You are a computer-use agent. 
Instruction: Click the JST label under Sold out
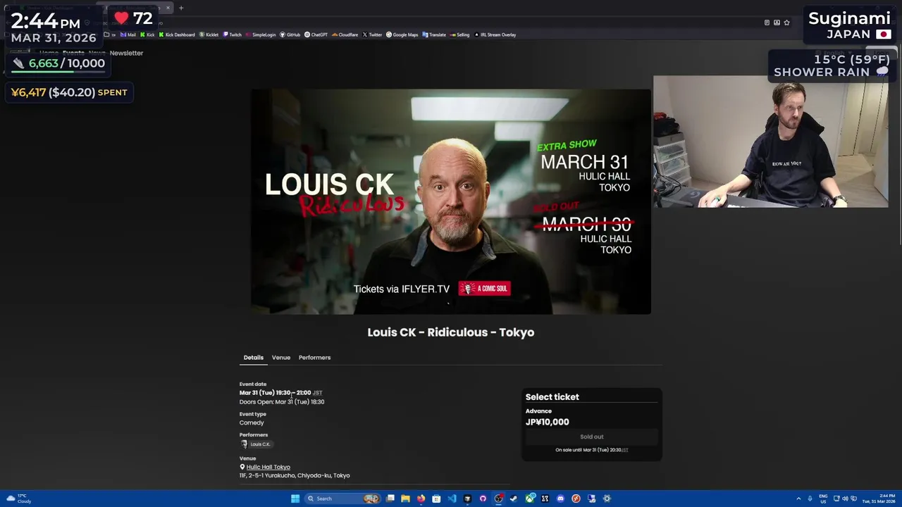[624, 450]
